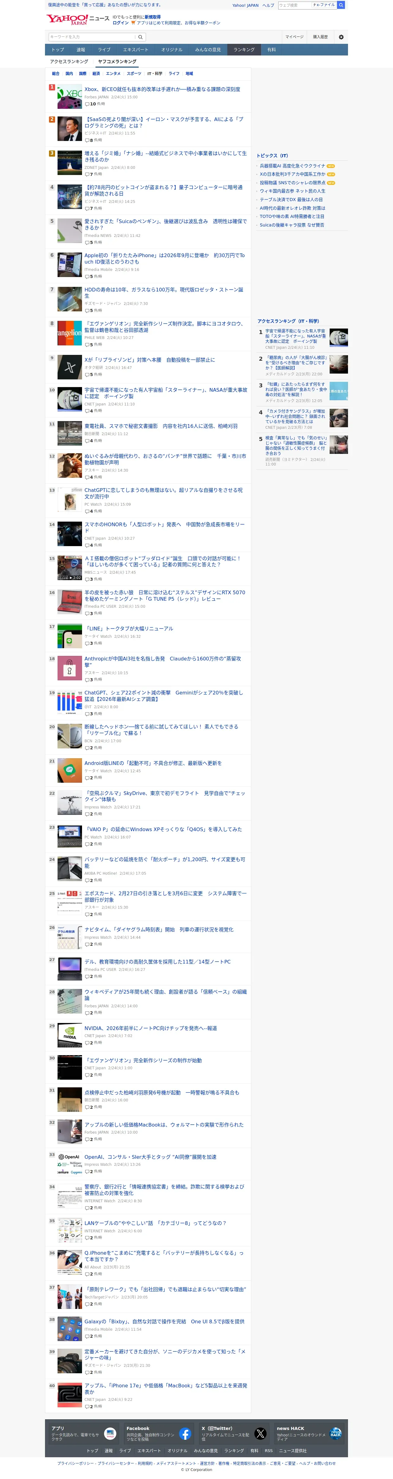Click the ログイン link

(121, 23)
